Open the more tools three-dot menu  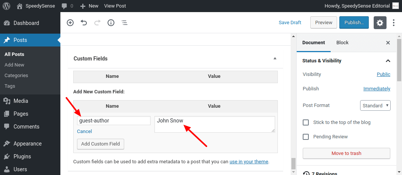(394, 23)
